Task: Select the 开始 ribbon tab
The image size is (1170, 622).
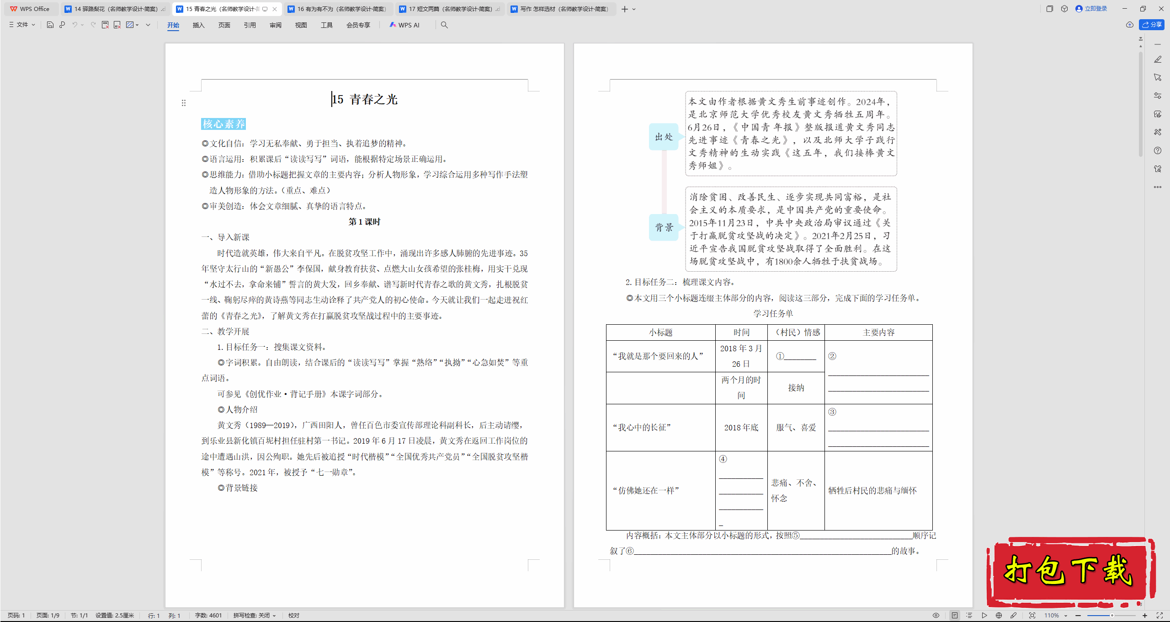Action: 173,25
